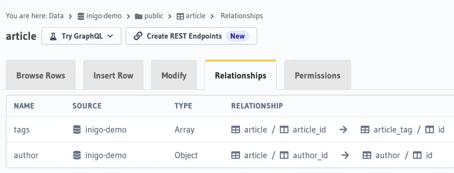
Task: Click the folder icon next to public
Action: pos(139,16)
